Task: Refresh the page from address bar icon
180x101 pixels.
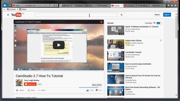Action: [x=57, y=5]
